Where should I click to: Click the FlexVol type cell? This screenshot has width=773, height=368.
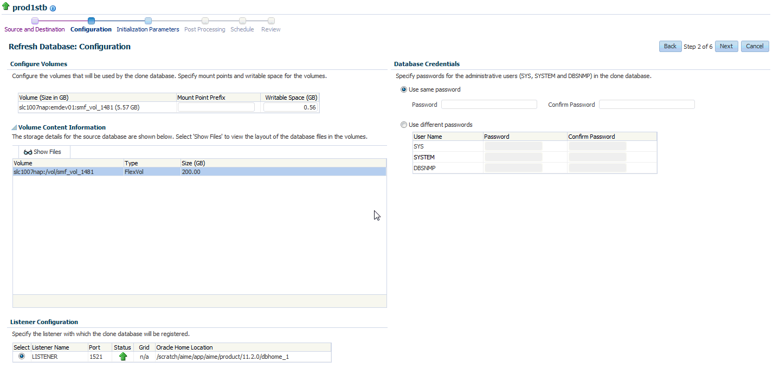tap(152, 172)
